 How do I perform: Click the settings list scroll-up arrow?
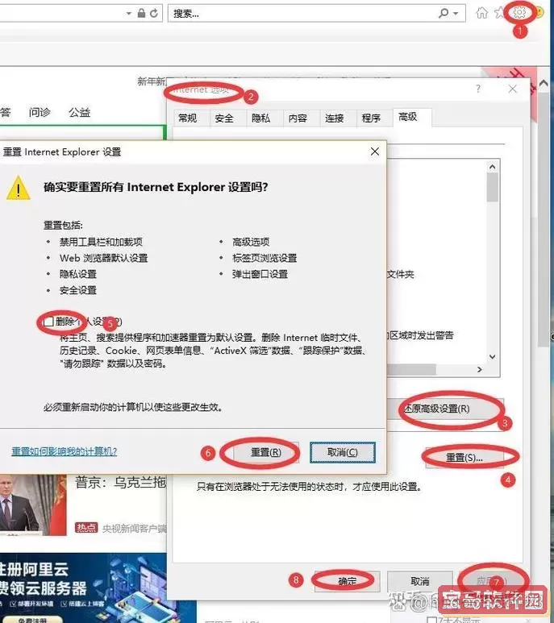pos(493,167)
